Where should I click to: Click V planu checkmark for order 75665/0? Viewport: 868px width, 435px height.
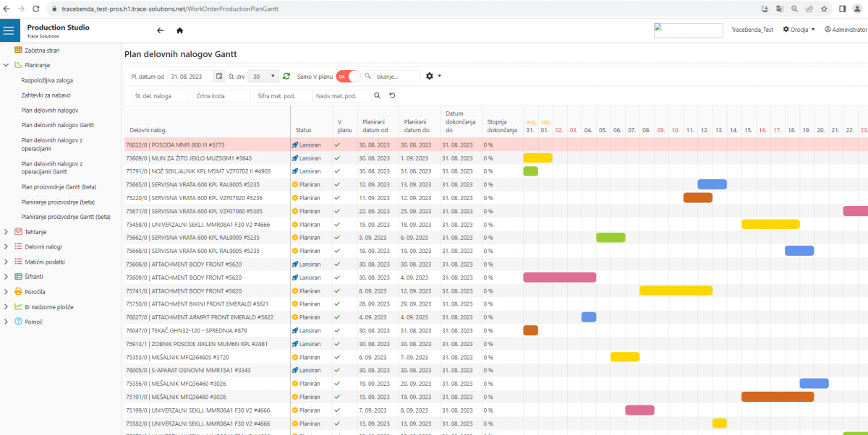point(336,184)
